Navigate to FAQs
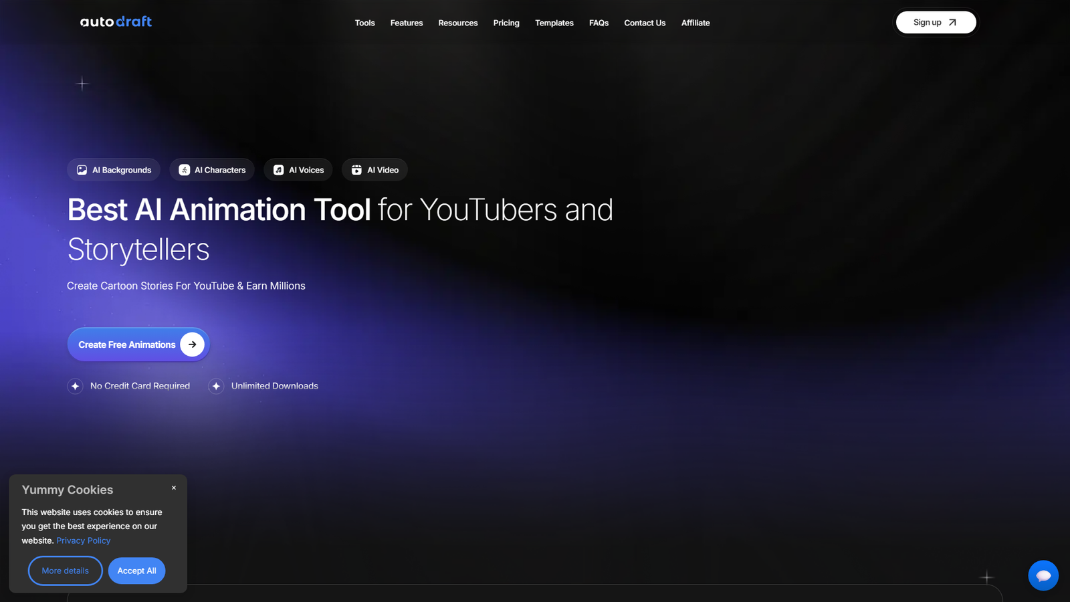Viewport: 1070px width, 602px height. pyautogui.click(x=599, y=23)
